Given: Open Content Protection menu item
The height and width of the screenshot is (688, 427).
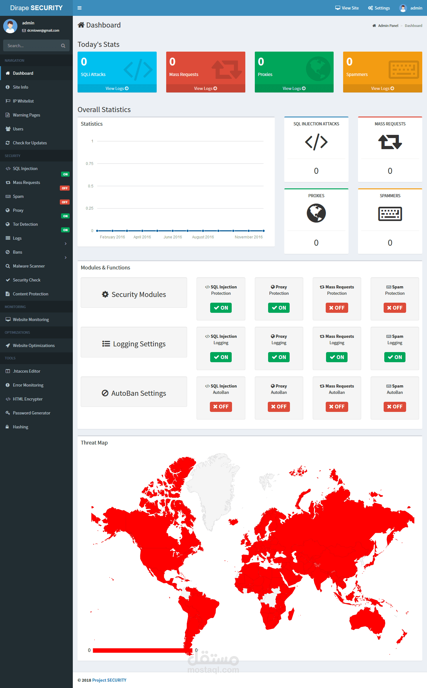Looking at the screenshot, I should point(36,294).
